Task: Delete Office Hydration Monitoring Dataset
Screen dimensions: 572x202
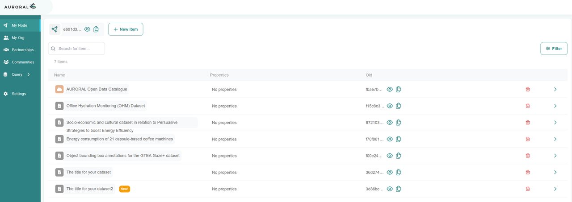Action: pyautogui.click(x=528, y=106)
